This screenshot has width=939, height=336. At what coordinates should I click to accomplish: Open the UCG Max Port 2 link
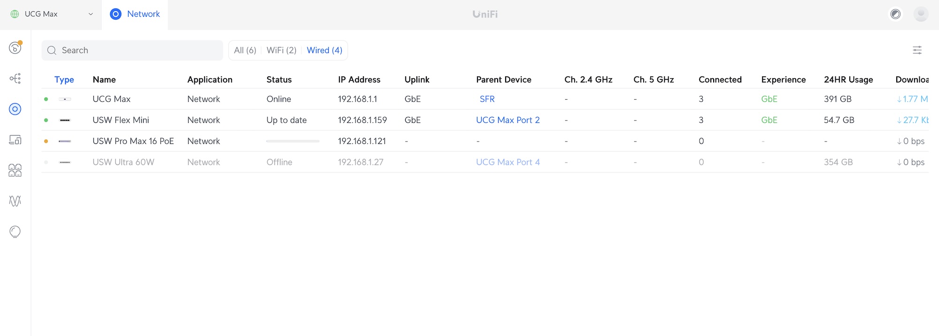pyautogui.click(x=508, y=120)
